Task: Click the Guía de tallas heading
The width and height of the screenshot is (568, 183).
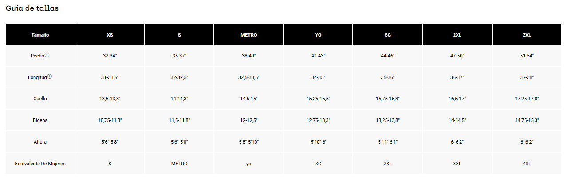Action: [x=32, y=8]
